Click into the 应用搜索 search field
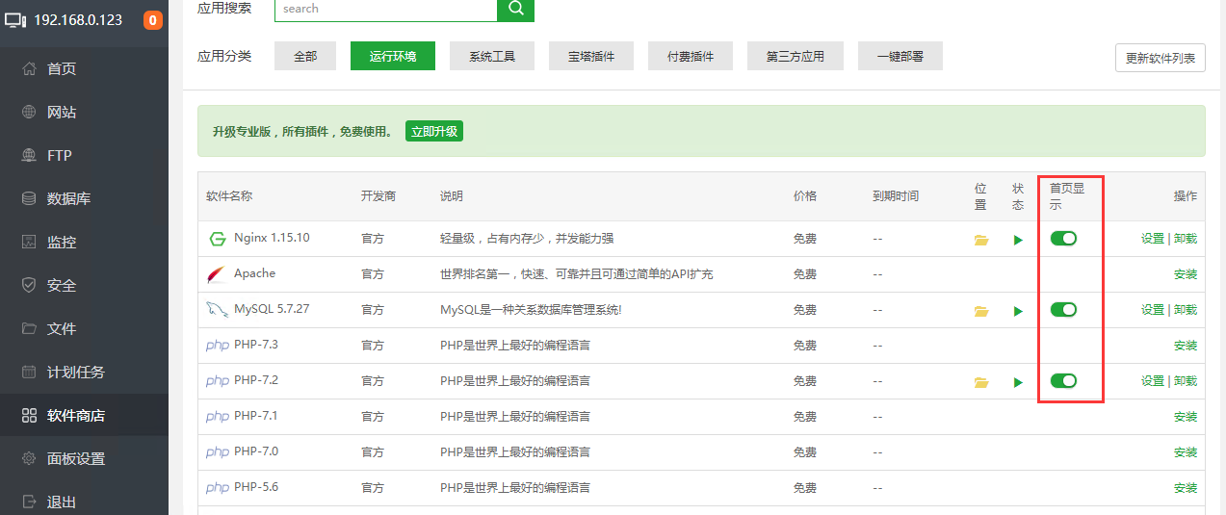This screenshot has height=515, width=1226. click(385, 9)
